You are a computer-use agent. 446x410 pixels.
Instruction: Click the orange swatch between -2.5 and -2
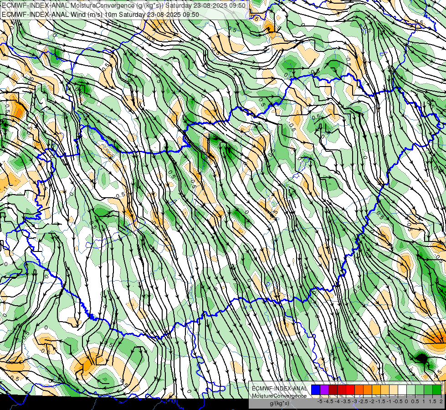coord(368,389)
